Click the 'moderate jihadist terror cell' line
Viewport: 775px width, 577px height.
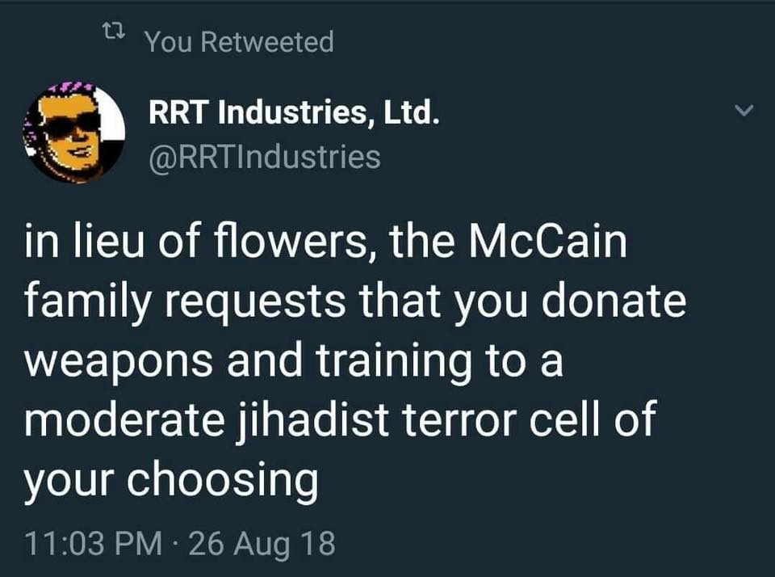[x=340, y=419]
